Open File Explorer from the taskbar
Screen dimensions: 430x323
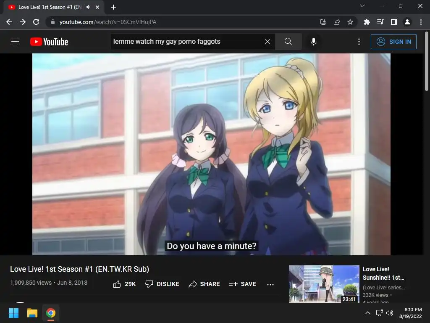click(x=32, y=313)
